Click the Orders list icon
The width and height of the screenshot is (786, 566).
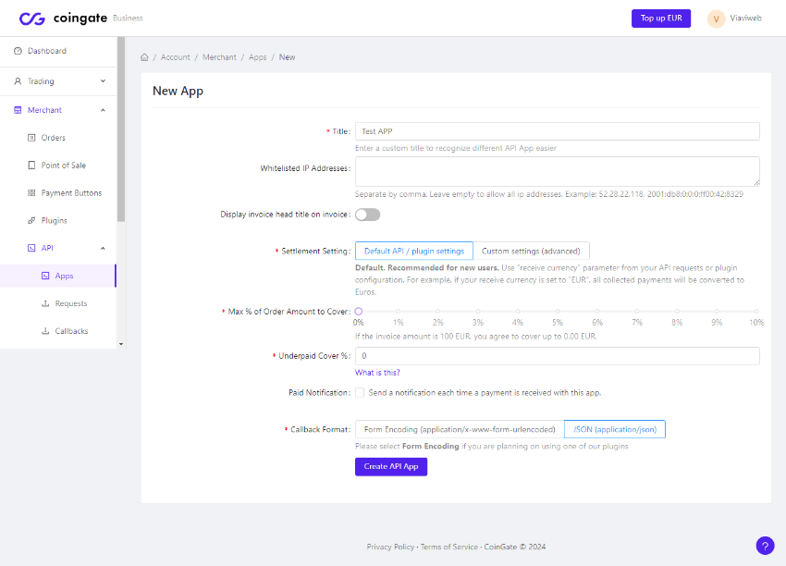[x=31, y=138]
